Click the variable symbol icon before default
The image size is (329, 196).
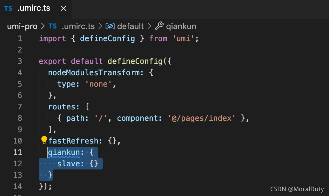(x=110, y=26)
